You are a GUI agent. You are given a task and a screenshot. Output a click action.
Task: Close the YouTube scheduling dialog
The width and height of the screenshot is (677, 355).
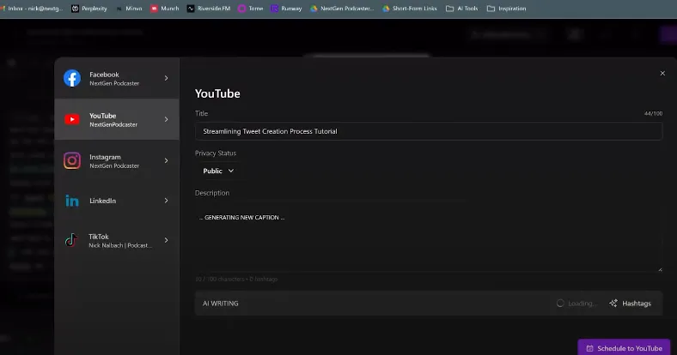[x=662, y=74]
